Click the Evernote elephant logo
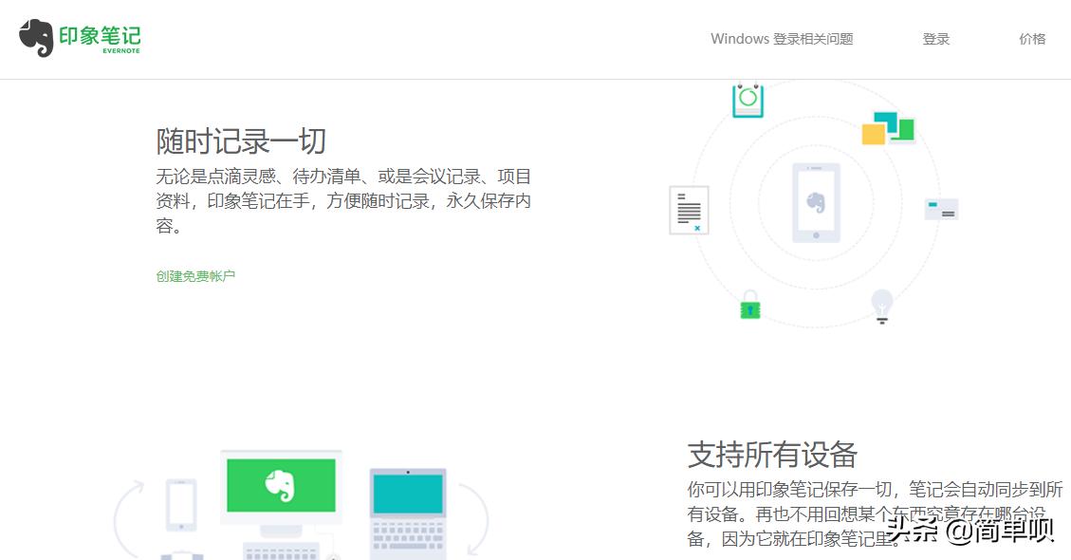The height and width of the screenshot is (560, 1071). tap(37, 37)
